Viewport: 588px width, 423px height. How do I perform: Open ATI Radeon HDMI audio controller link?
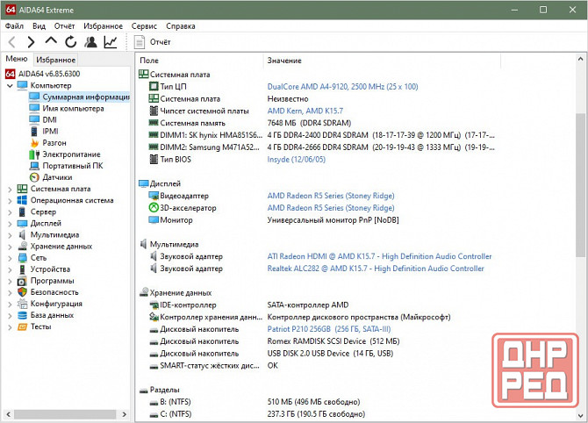click(x=379, y=256)
